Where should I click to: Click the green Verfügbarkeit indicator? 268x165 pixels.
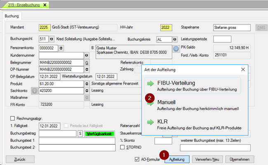[x=99, y=134]
